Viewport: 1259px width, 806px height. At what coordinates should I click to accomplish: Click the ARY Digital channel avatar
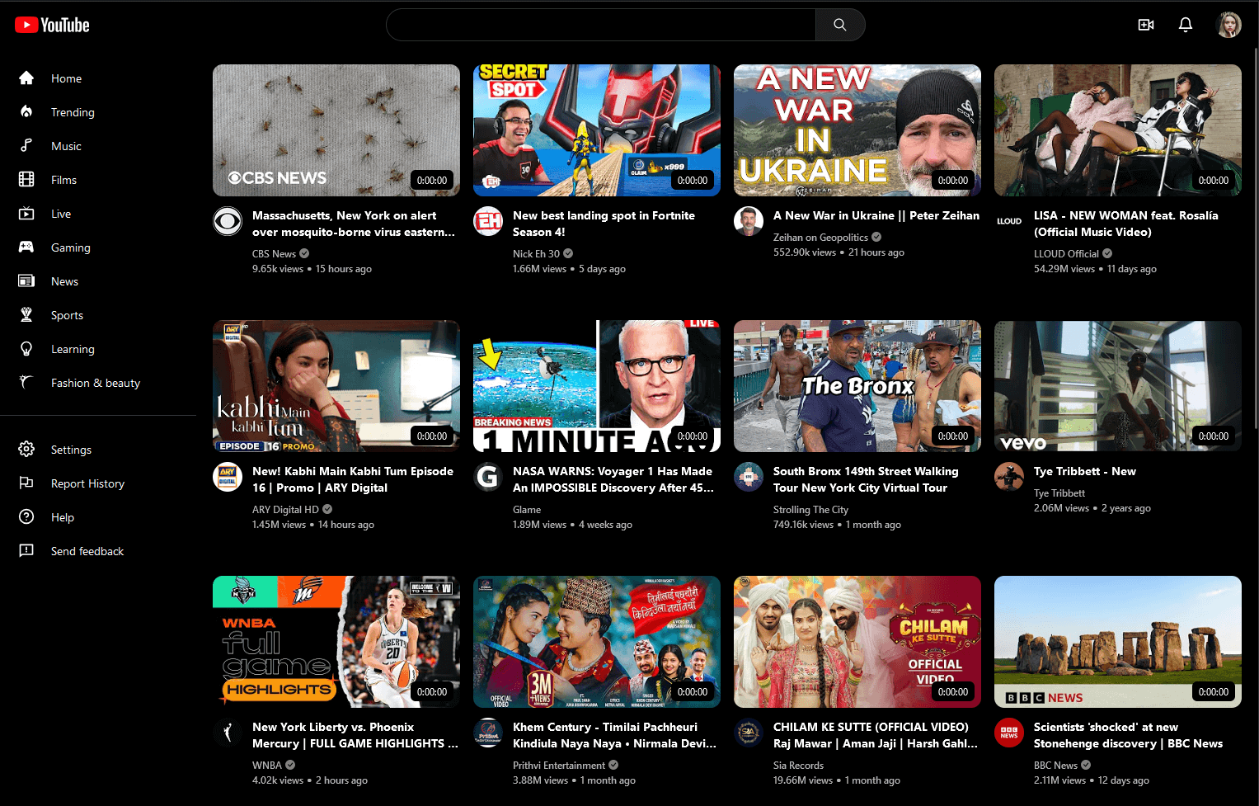click(x=228, y=477)
